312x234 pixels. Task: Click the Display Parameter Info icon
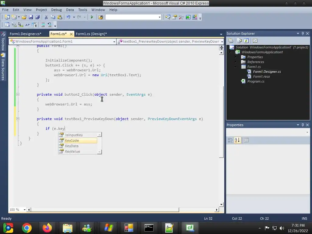coord(14,25)
